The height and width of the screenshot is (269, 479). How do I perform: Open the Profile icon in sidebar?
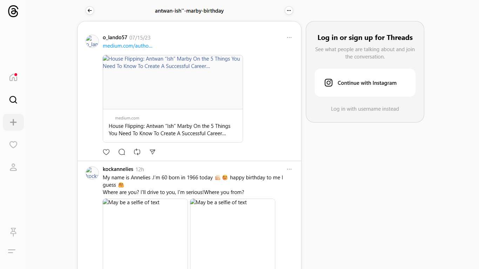point(13,167)
